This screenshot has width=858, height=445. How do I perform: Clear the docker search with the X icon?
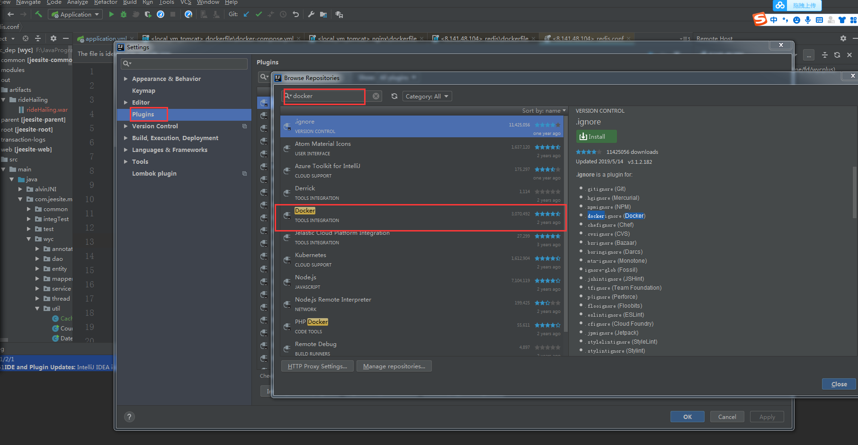(x=375, y=96)
